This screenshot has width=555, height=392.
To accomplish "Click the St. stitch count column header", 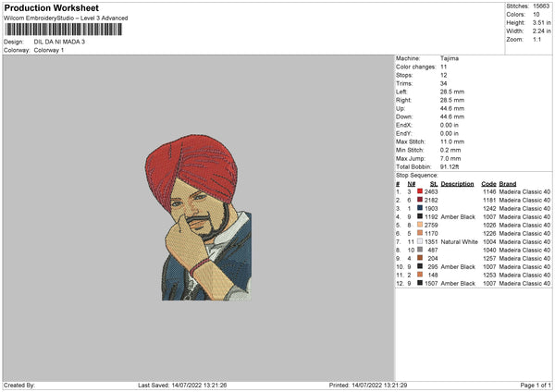I will pos(434,184).
